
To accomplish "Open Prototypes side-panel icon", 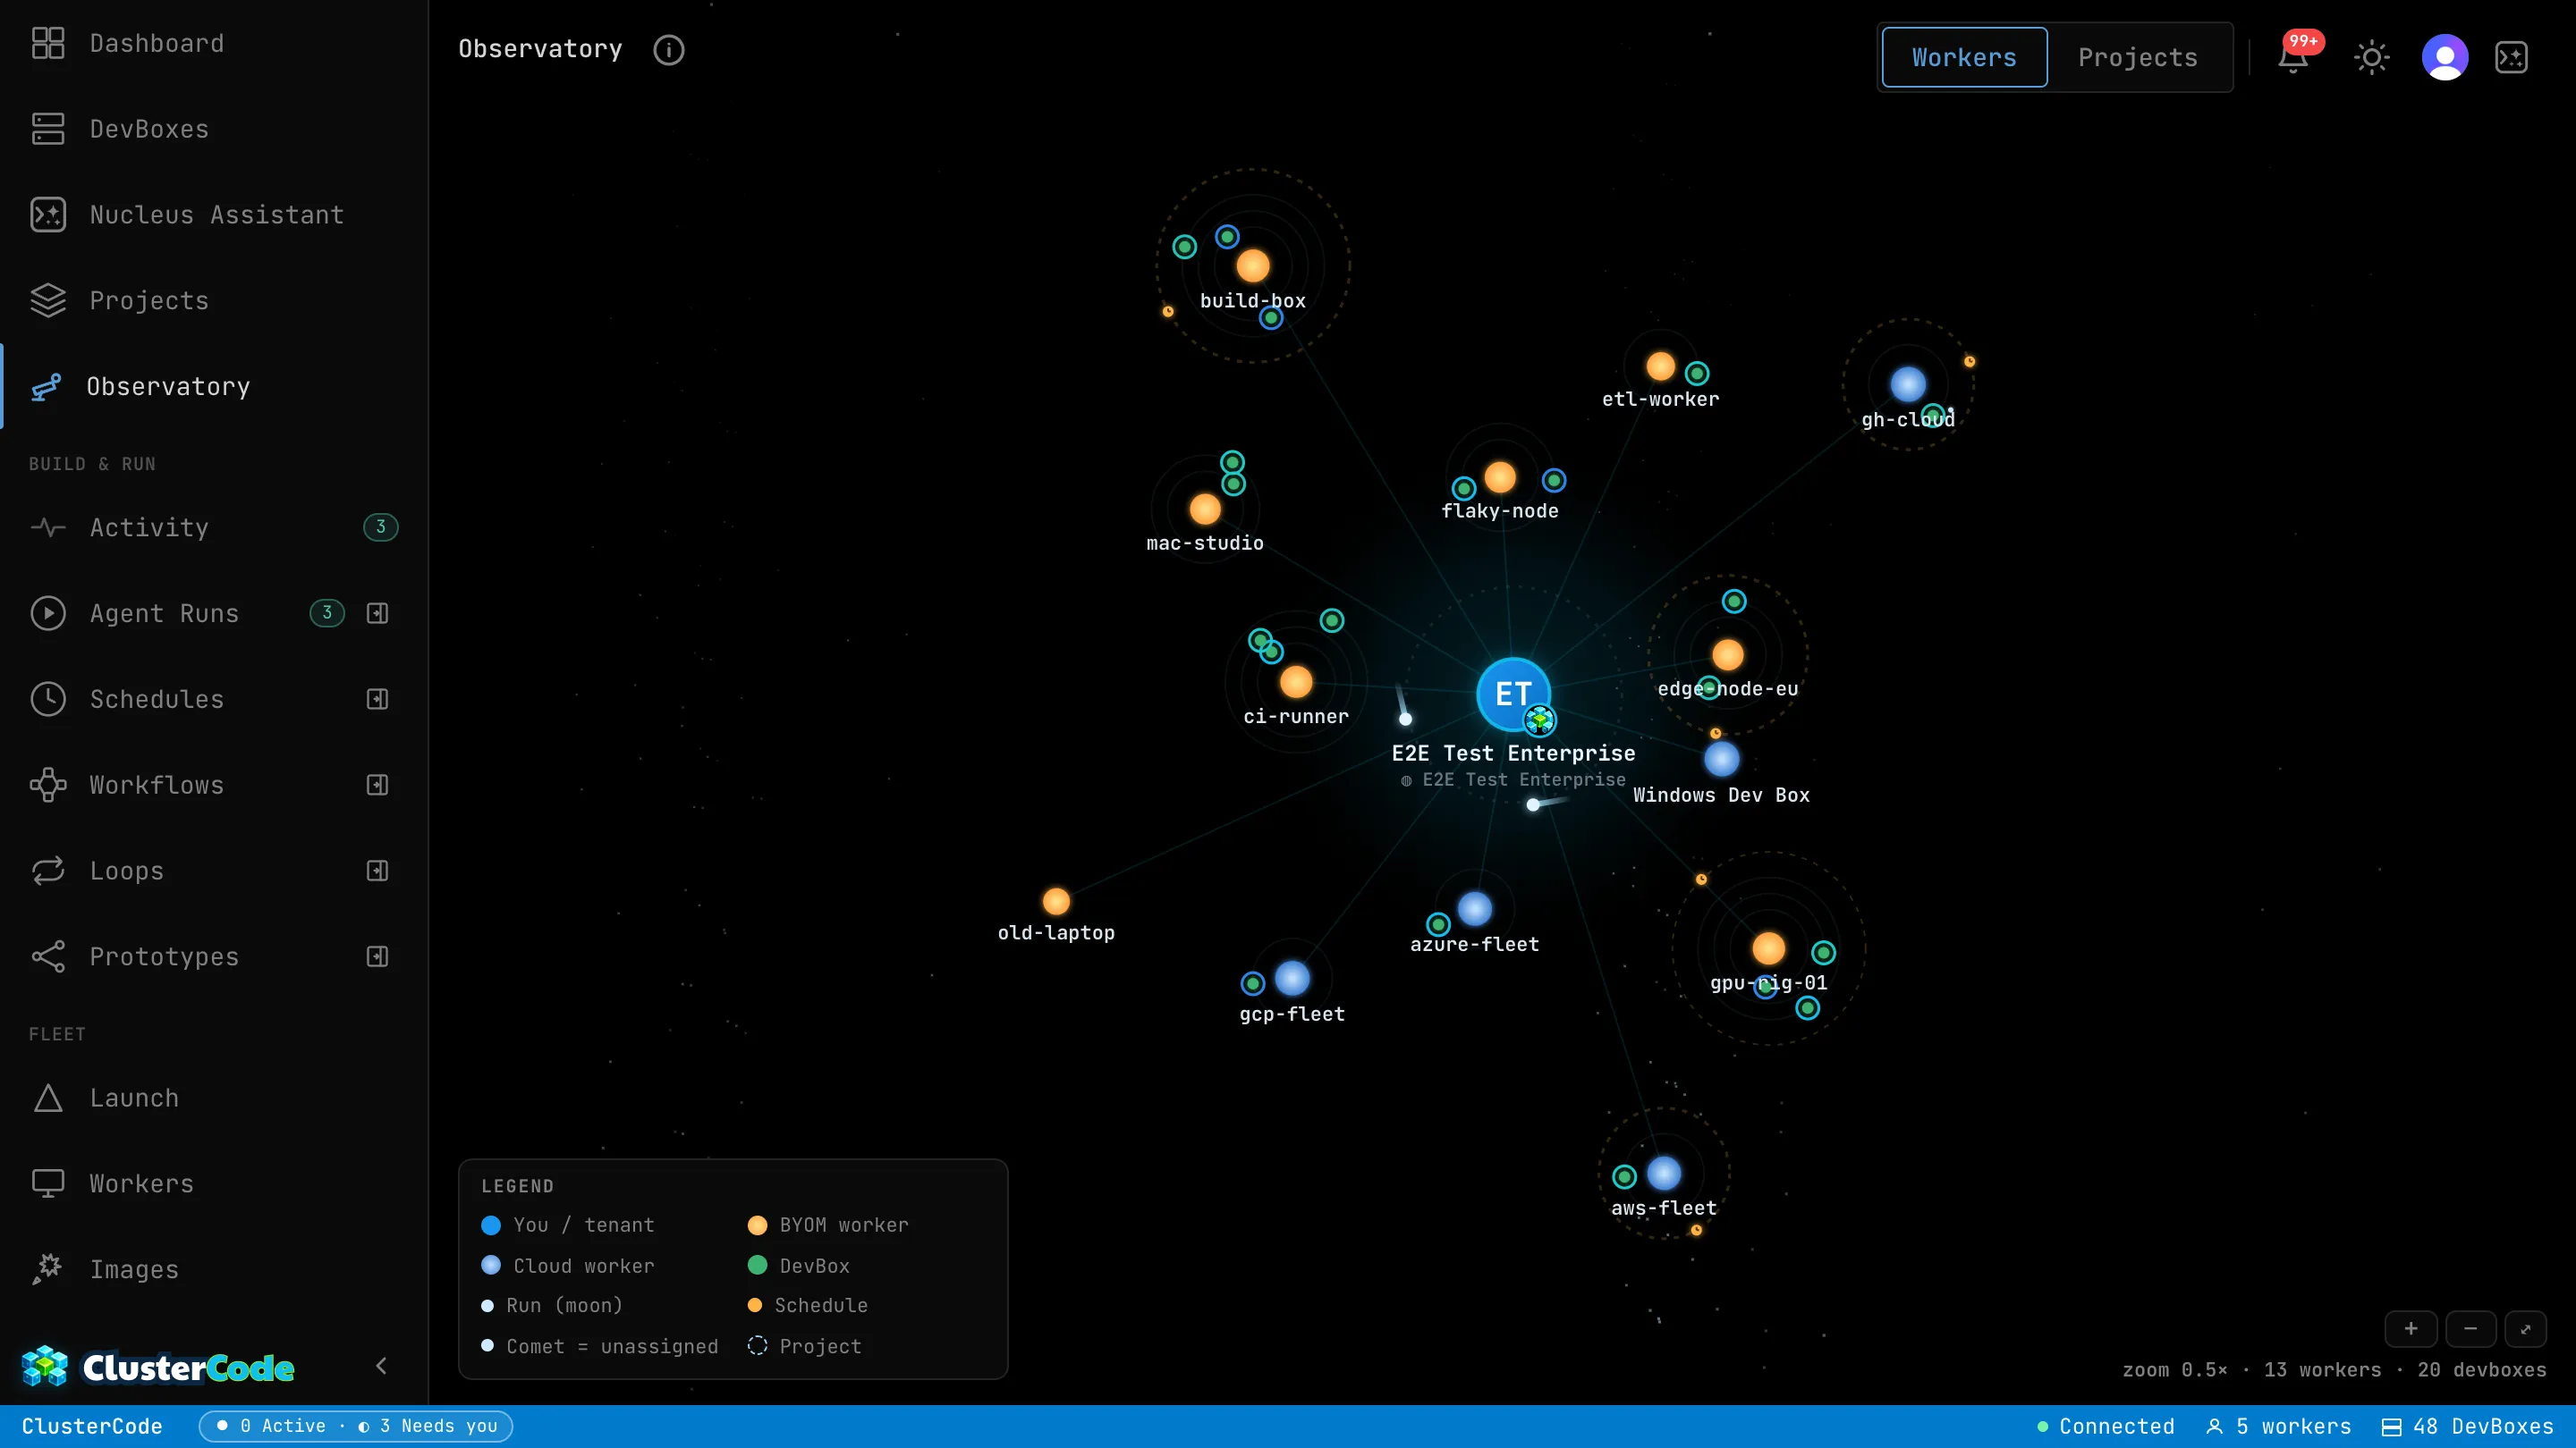I will pyautogui.click(x=377, y=957).
